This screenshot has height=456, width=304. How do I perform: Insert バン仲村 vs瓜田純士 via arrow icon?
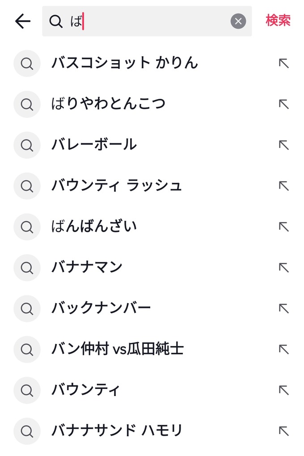(283, 349)
